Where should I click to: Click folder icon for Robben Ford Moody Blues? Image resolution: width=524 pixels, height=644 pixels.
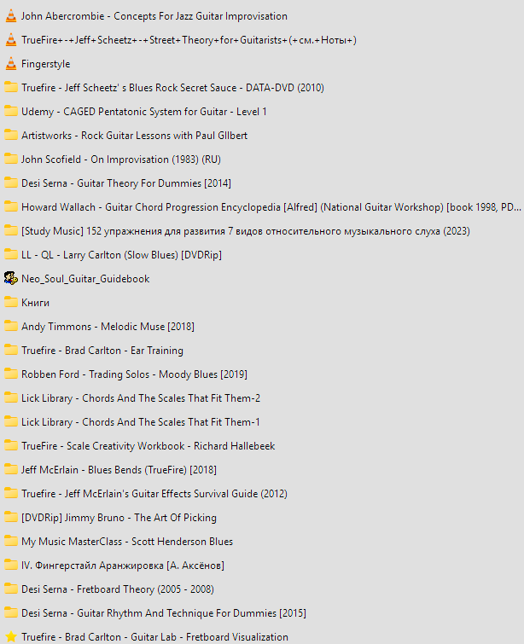[11, 374]
